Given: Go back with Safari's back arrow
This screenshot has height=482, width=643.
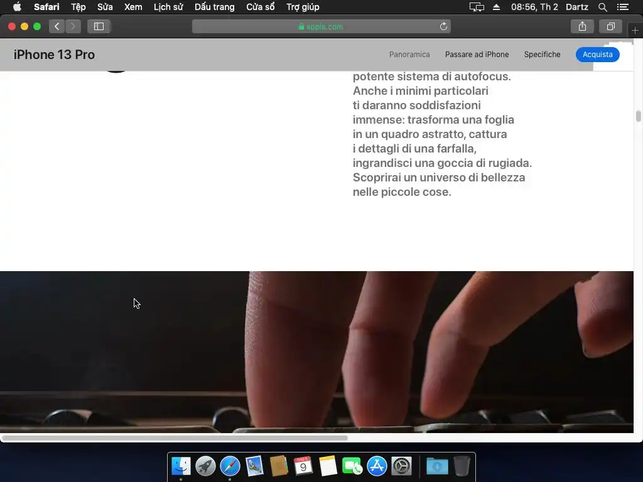Looking at the screenshot, I should (57, 26).
